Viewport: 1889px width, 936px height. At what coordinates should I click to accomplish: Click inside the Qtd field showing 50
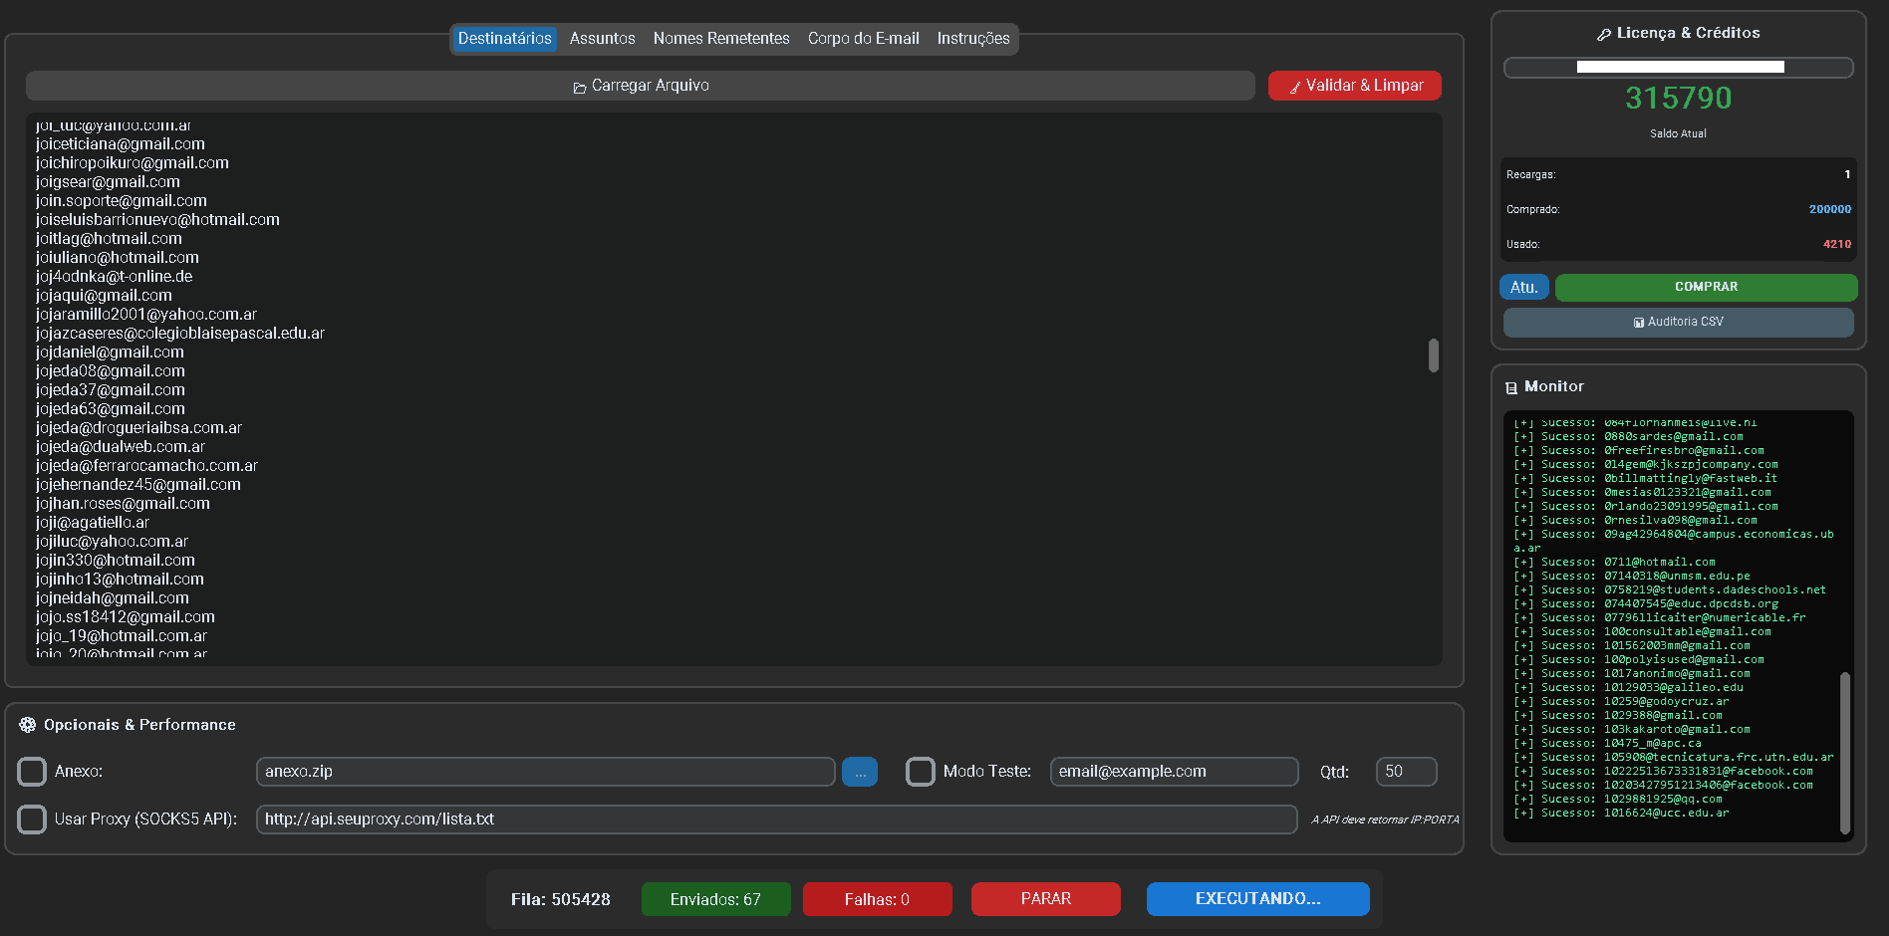tap(1405, 772)
